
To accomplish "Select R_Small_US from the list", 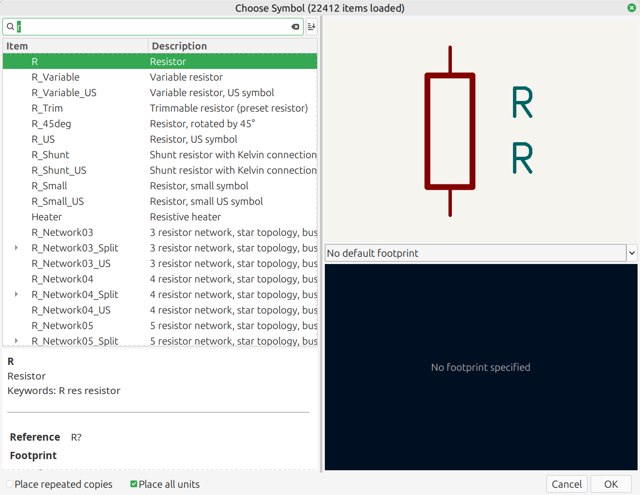I will point(58,201).
